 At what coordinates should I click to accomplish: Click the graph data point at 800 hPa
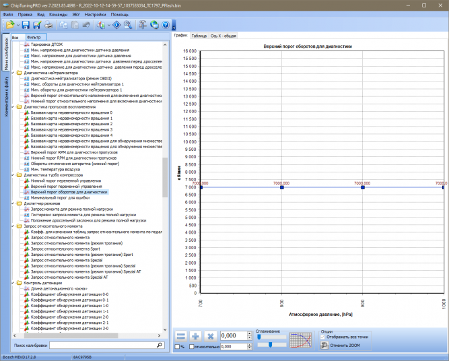pyautogui.click(x=282, y=187)
